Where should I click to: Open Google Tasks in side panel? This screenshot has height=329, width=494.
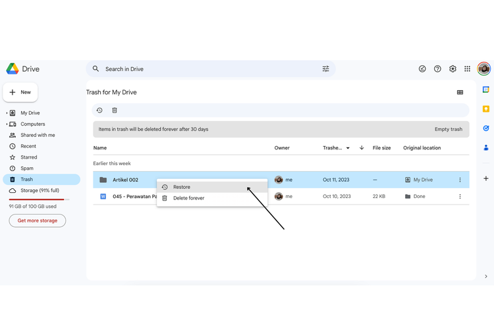pyautogui.click(x=486, y=128)
